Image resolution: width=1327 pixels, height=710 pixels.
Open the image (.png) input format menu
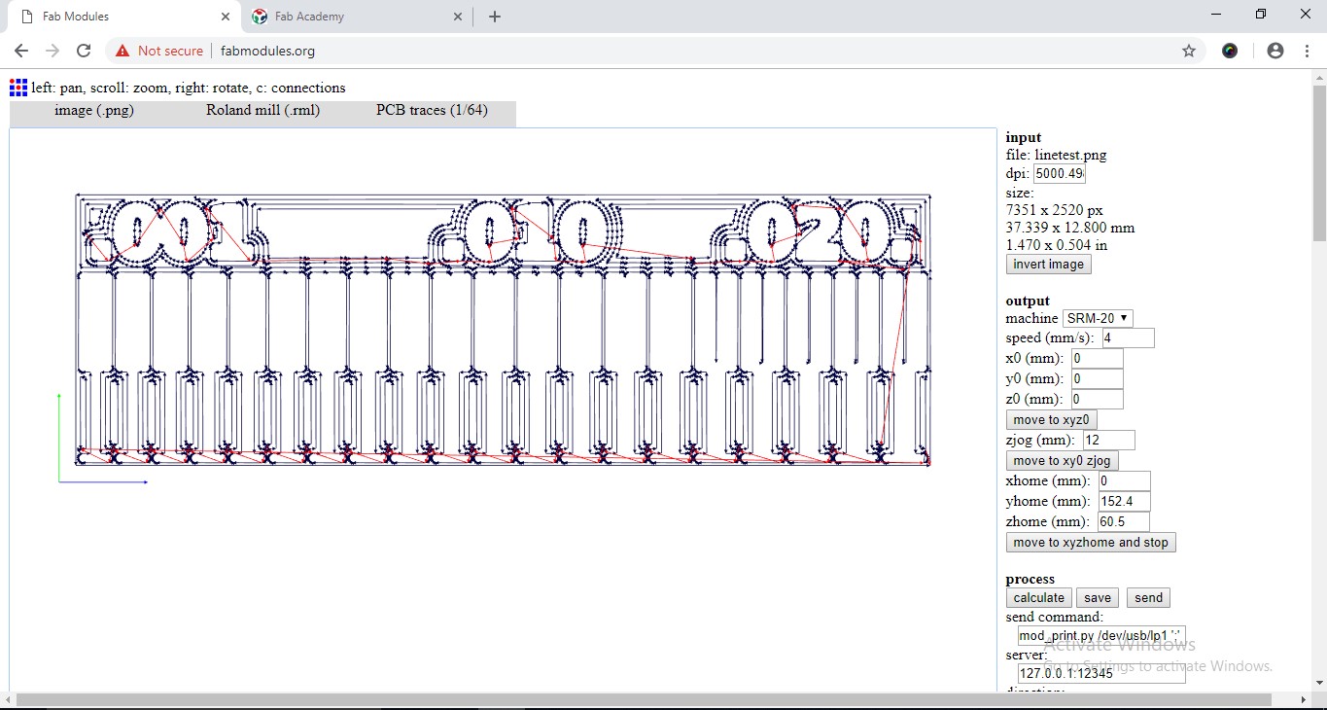click(x=94, y=111)
